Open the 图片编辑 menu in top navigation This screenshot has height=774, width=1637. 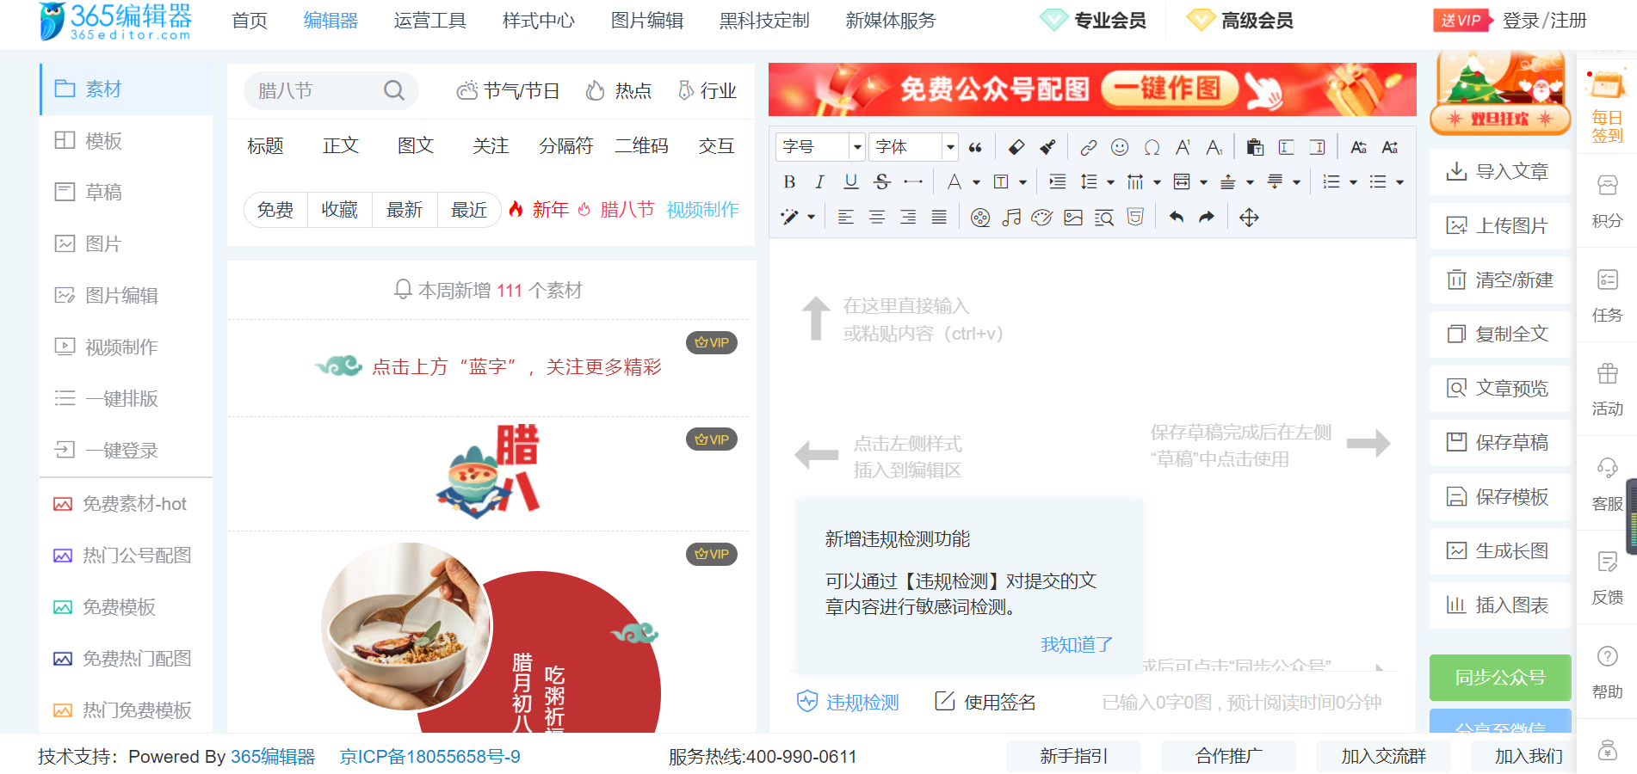646,21
